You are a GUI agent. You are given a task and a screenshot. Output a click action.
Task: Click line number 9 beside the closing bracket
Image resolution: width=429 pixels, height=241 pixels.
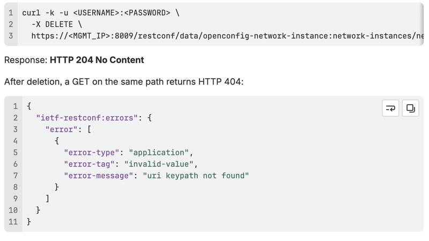pyautogui.click(x=16, y=199)
